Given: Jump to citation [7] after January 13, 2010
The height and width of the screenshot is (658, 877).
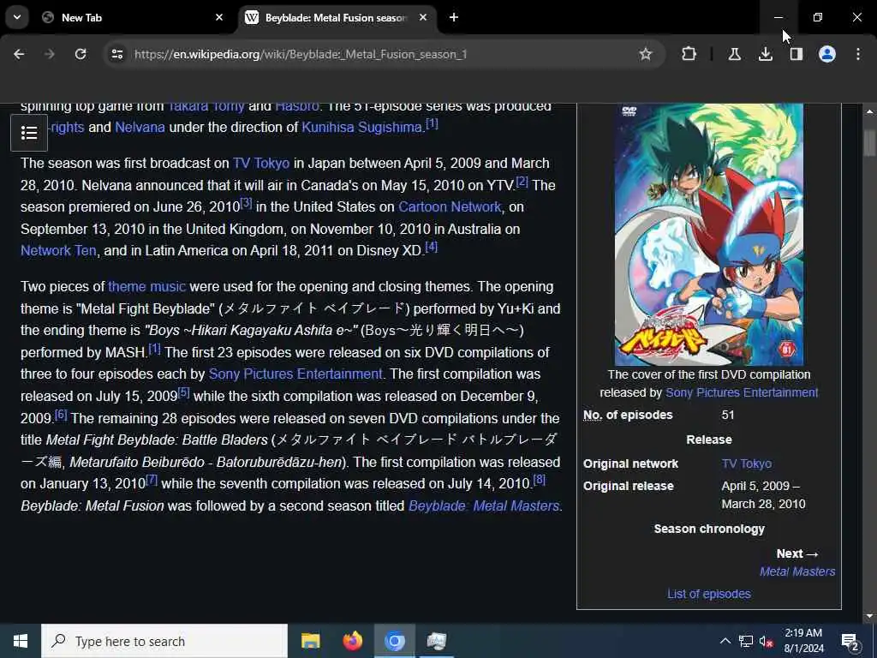Looking at the screenshot, I should pyautogui.click(x=152, y=480).
